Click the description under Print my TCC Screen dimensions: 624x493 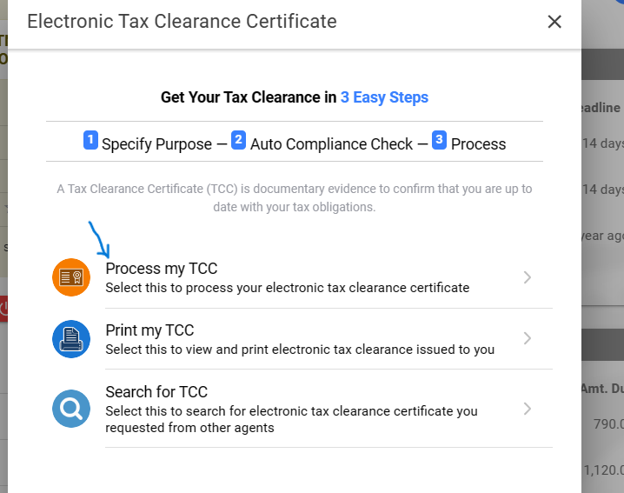[300, 350]
